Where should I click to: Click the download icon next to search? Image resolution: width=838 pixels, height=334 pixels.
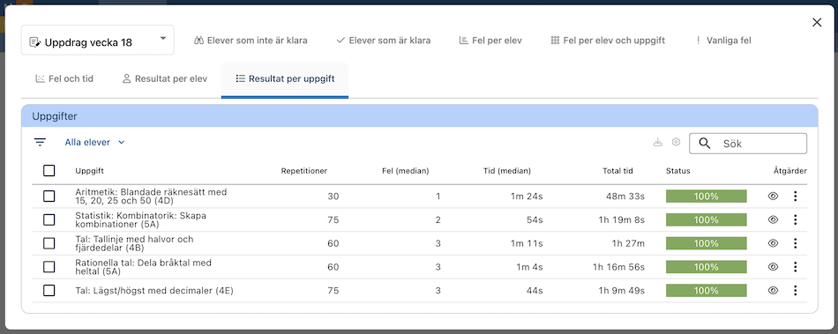click(x=658, y=142)
